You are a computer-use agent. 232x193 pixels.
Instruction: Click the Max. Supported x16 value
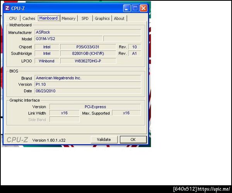(x=126, y=113)
